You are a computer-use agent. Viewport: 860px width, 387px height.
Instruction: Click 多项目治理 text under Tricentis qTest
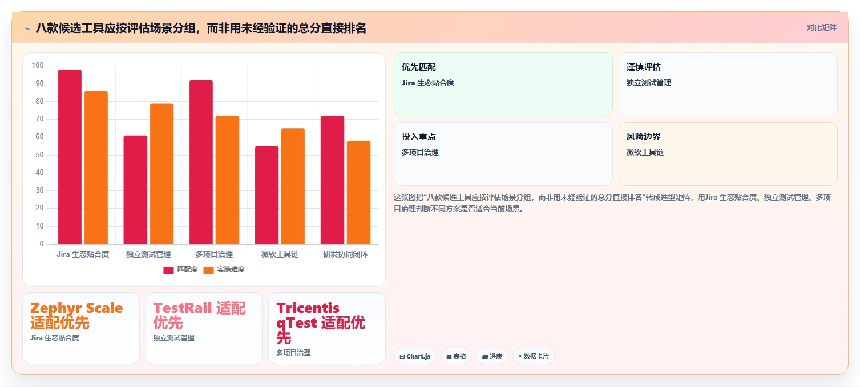(x=293, y=353)
